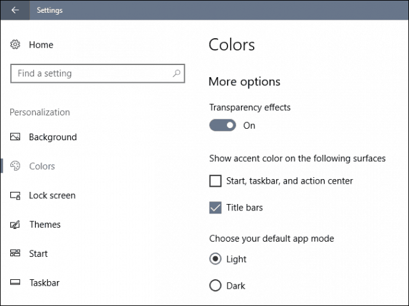
Task: Open the Taskbar settings page
Action: [44, 283]
